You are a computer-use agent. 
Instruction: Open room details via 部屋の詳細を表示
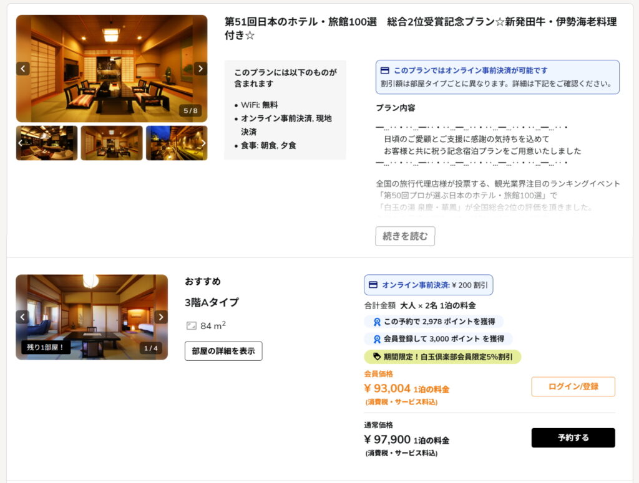(x=223, y=351)
